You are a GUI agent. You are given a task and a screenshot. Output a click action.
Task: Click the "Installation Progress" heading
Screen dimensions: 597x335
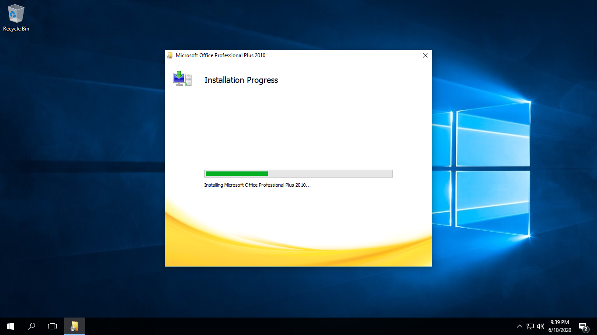point(241,80)
